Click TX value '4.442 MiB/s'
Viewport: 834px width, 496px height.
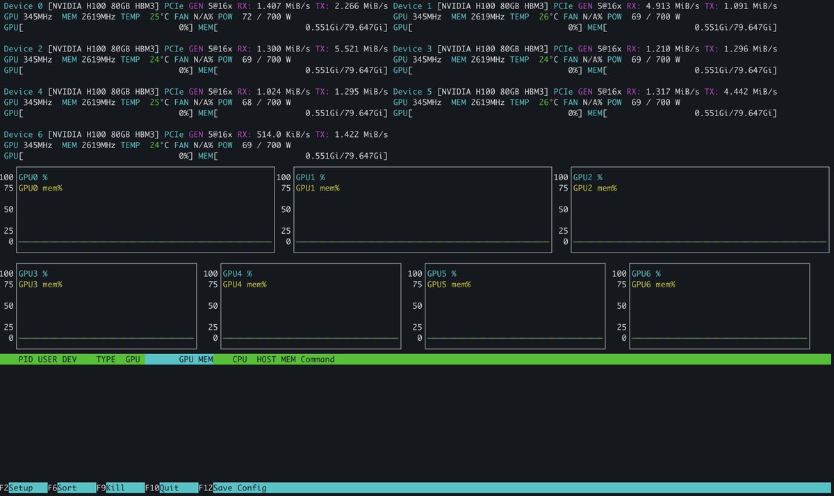(x=750, y=92)
